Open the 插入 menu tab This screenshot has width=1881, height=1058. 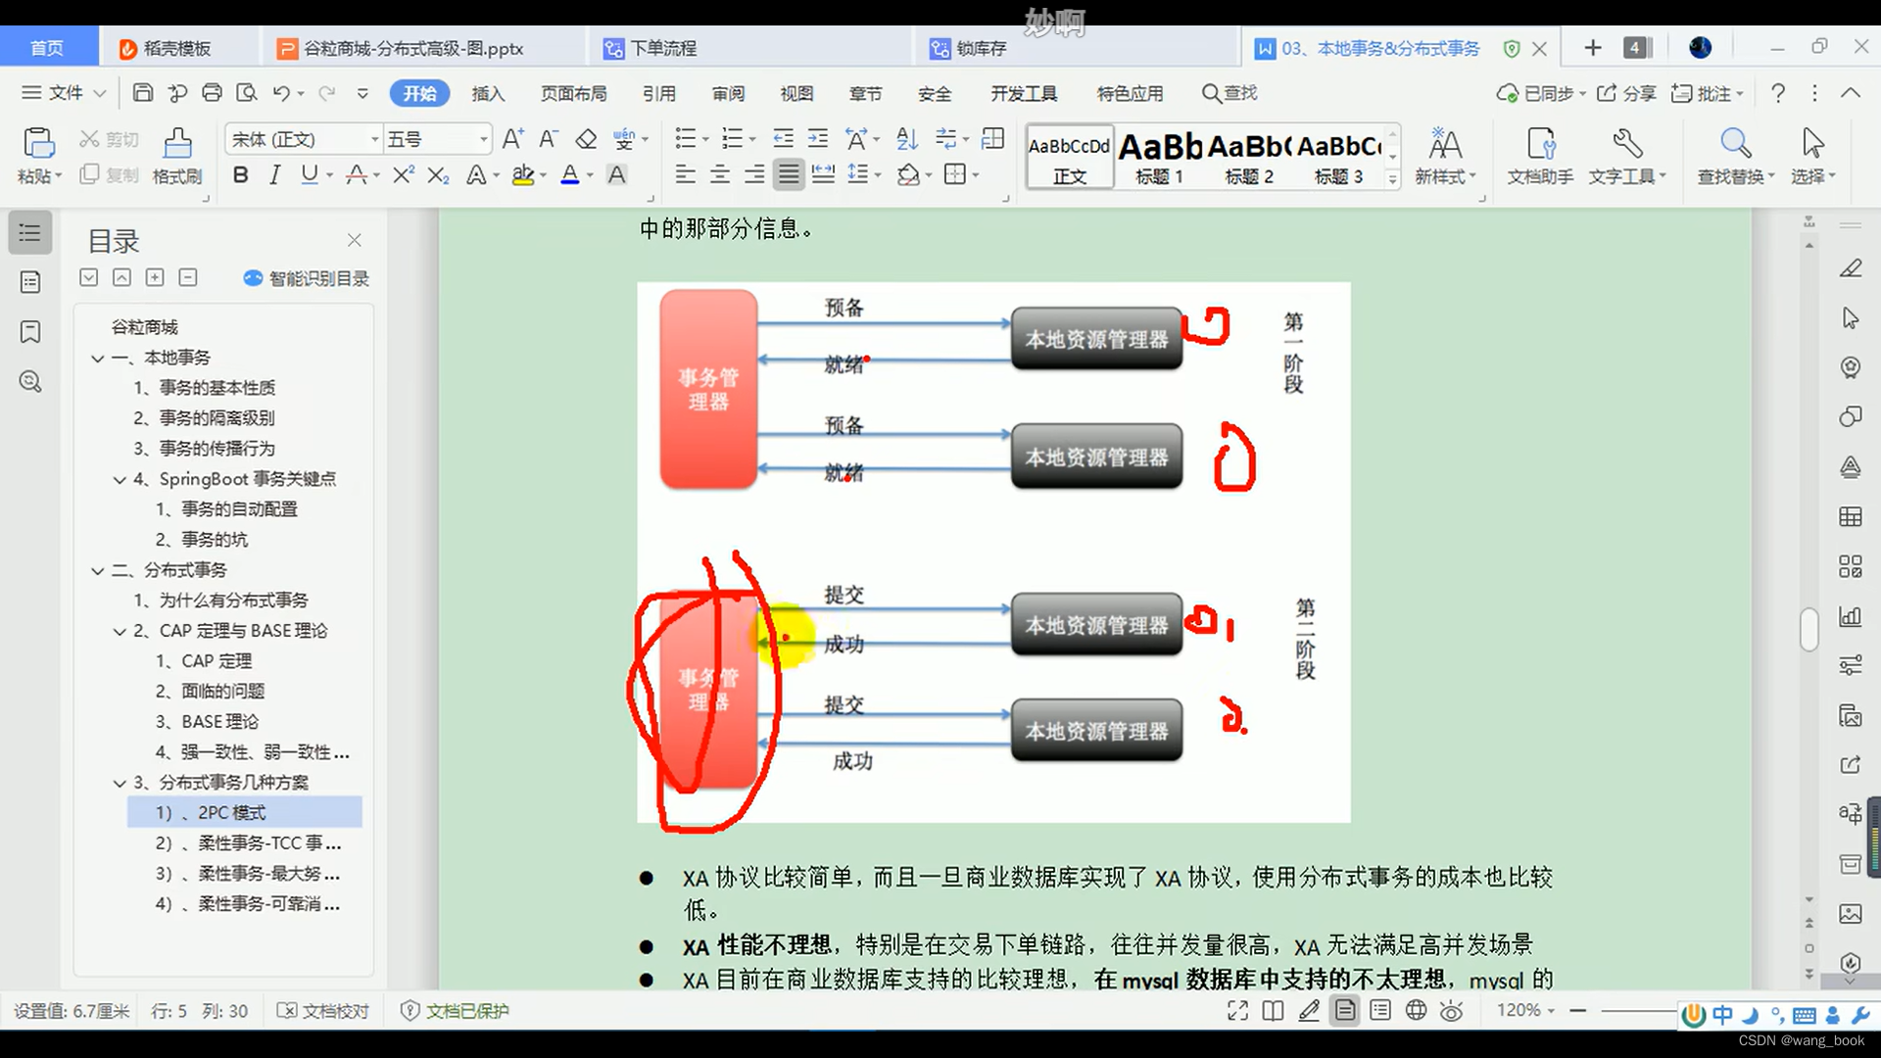coord(490,93)
